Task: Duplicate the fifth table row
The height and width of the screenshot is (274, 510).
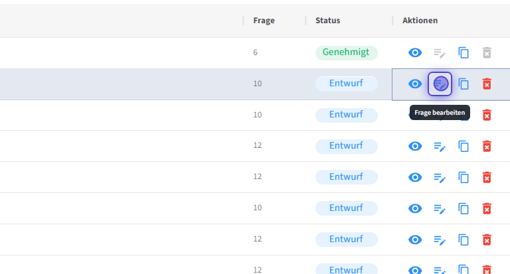Action: tap(464, 177)
